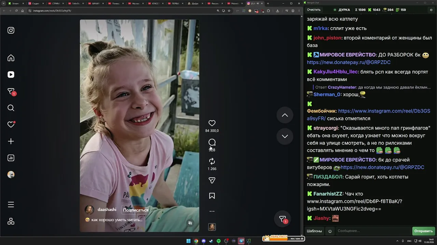Open the Reels icon in Instagram sidebar

pyautogui.click(x=11, y=75)
